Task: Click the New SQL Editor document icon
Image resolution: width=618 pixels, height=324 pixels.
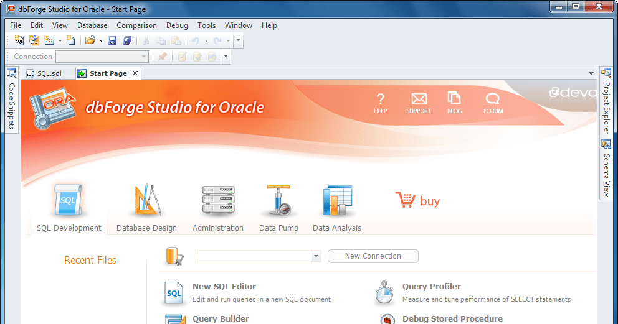Action: click(x=174, y=293)
